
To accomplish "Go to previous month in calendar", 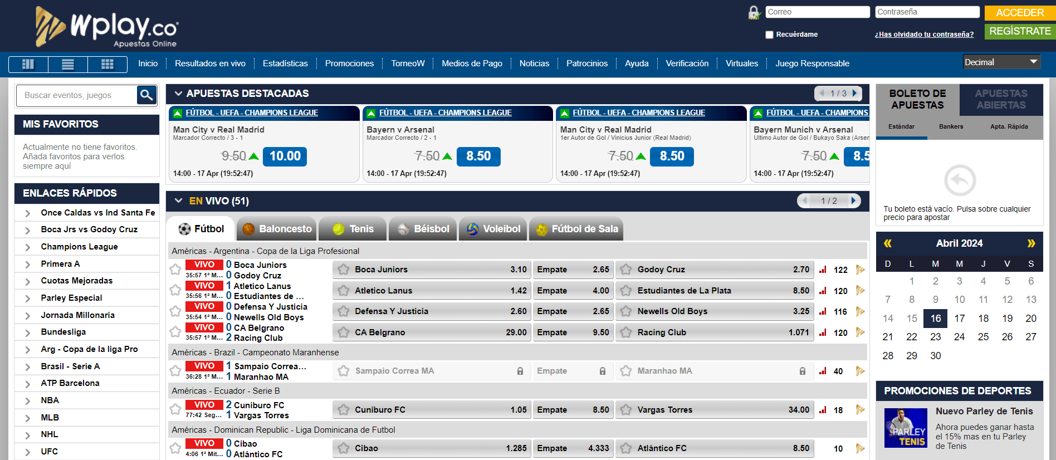I will coord(888,243).
